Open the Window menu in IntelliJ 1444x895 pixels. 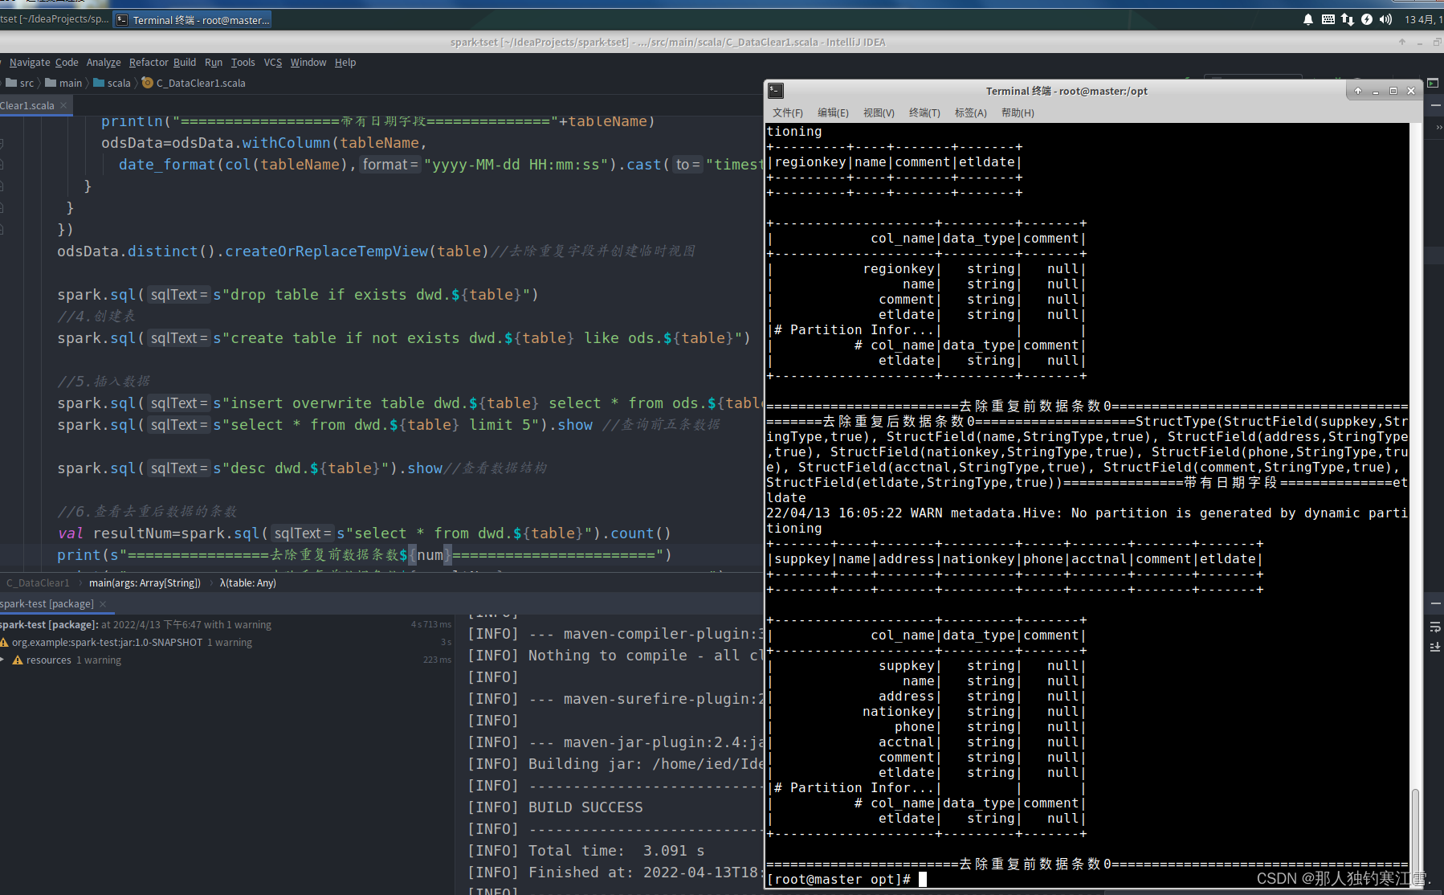pos(308,63)
